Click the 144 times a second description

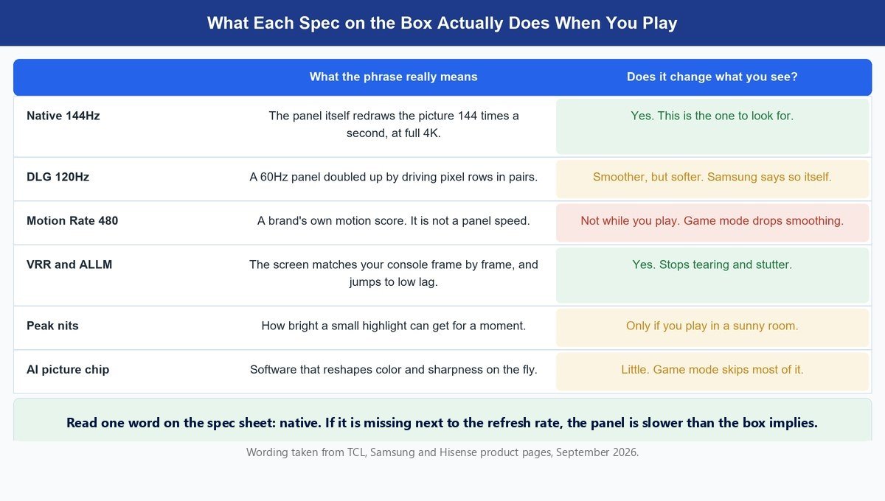(394, 125)
